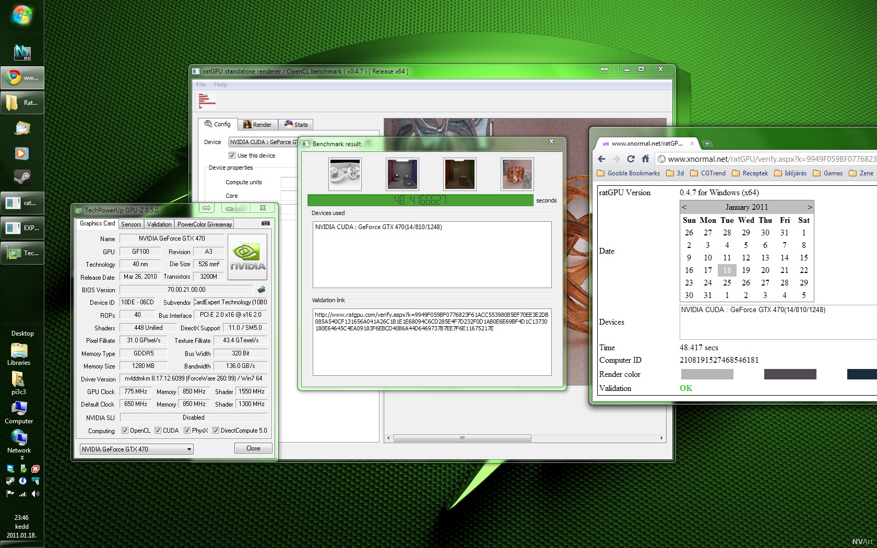Open the Időjárás bookmarks folder

click(x=790, y=173)
